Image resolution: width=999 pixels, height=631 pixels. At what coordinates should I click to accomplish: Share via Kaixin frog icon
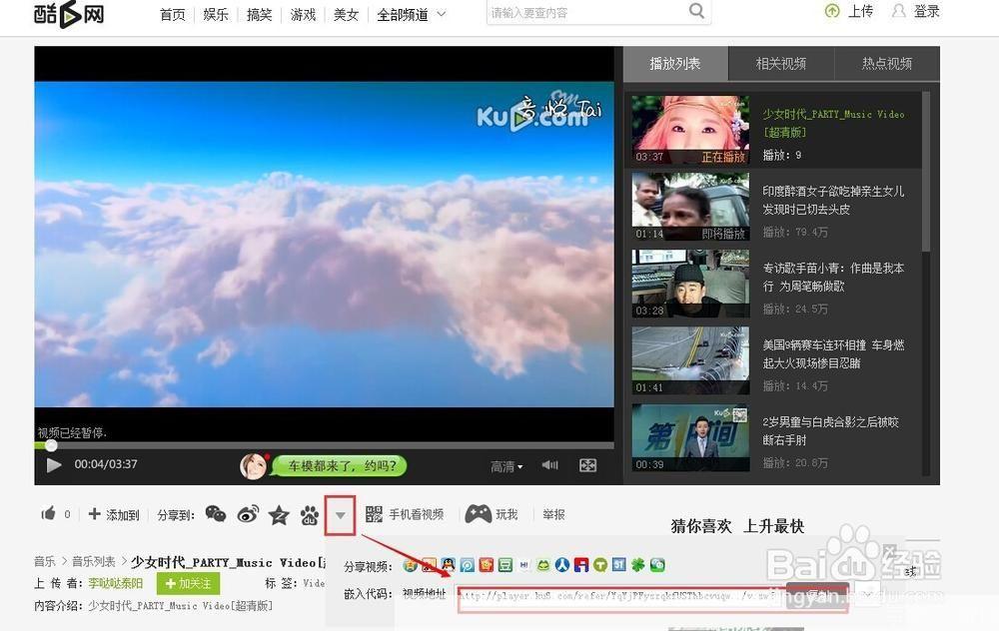point(542,565)
